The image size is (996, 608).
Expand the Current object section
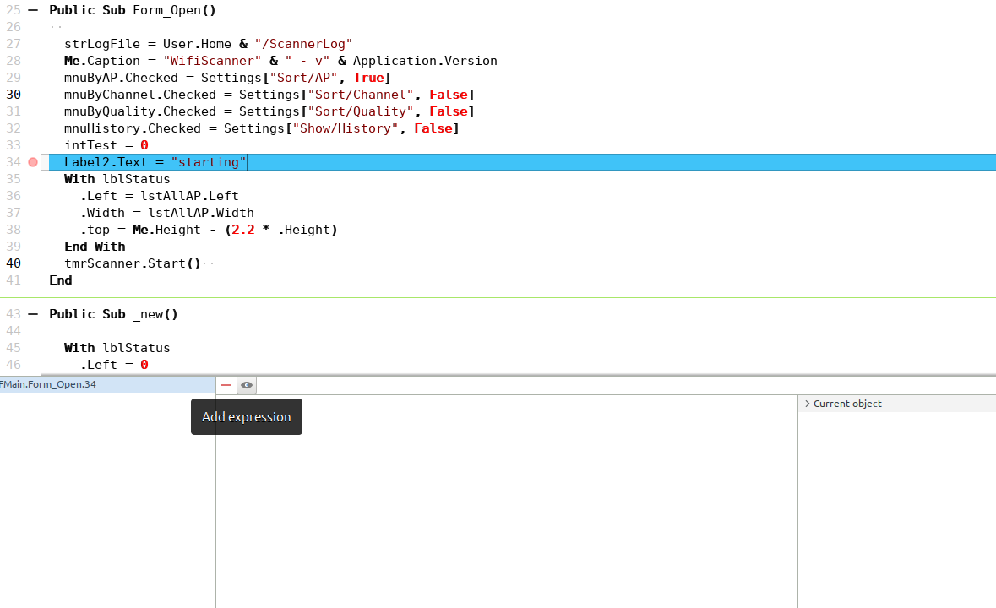coord(808,404)
